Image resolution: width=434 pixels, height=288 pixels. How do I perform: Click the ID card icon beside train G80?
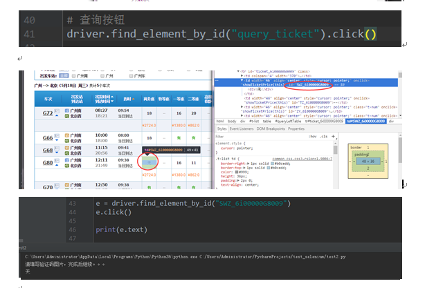tap(57, 160)
